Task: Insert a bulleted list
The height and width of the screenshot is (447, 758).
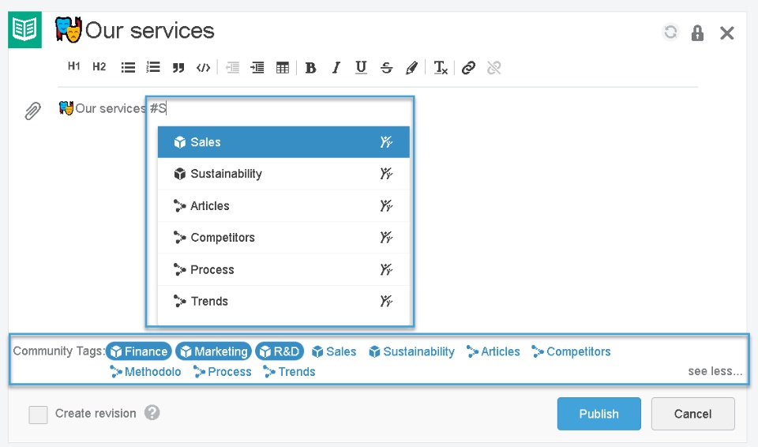Action: pyautogui.click(x=128, y=68)
